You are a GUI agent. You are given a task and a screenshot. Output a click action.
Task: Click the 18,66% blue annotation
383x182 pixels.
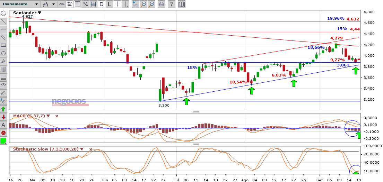tap(316, 47)
